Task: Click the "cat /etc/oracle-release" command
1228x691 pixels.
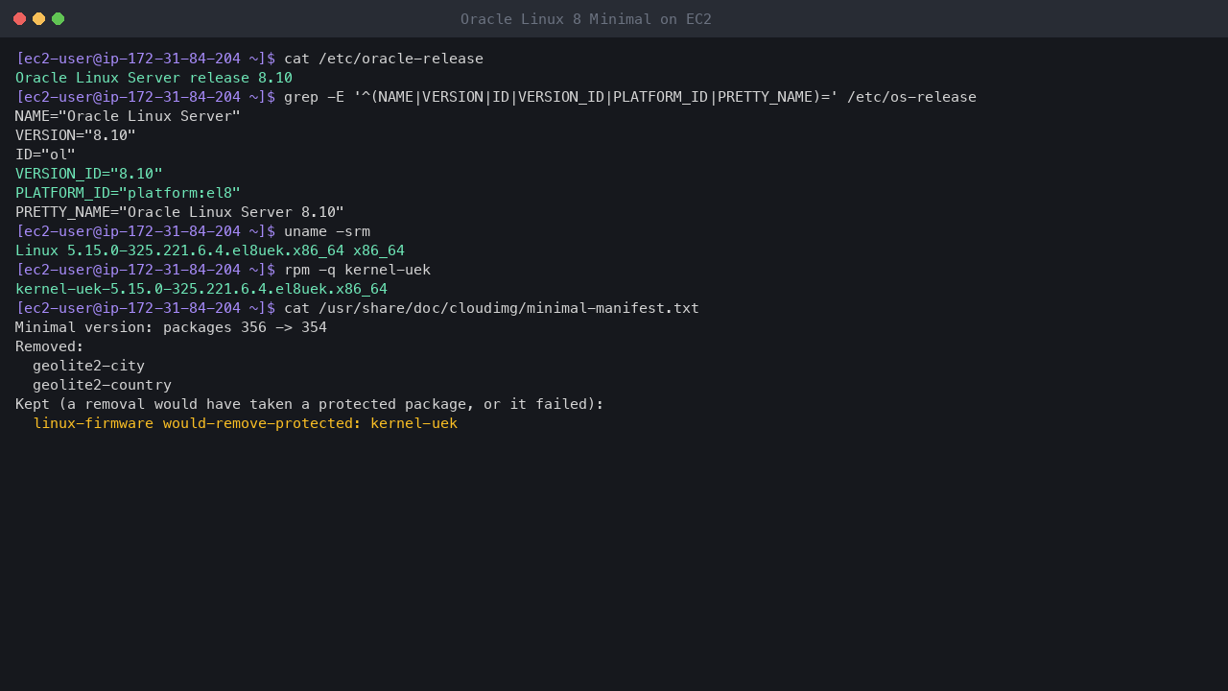Action: click(384, 59)
